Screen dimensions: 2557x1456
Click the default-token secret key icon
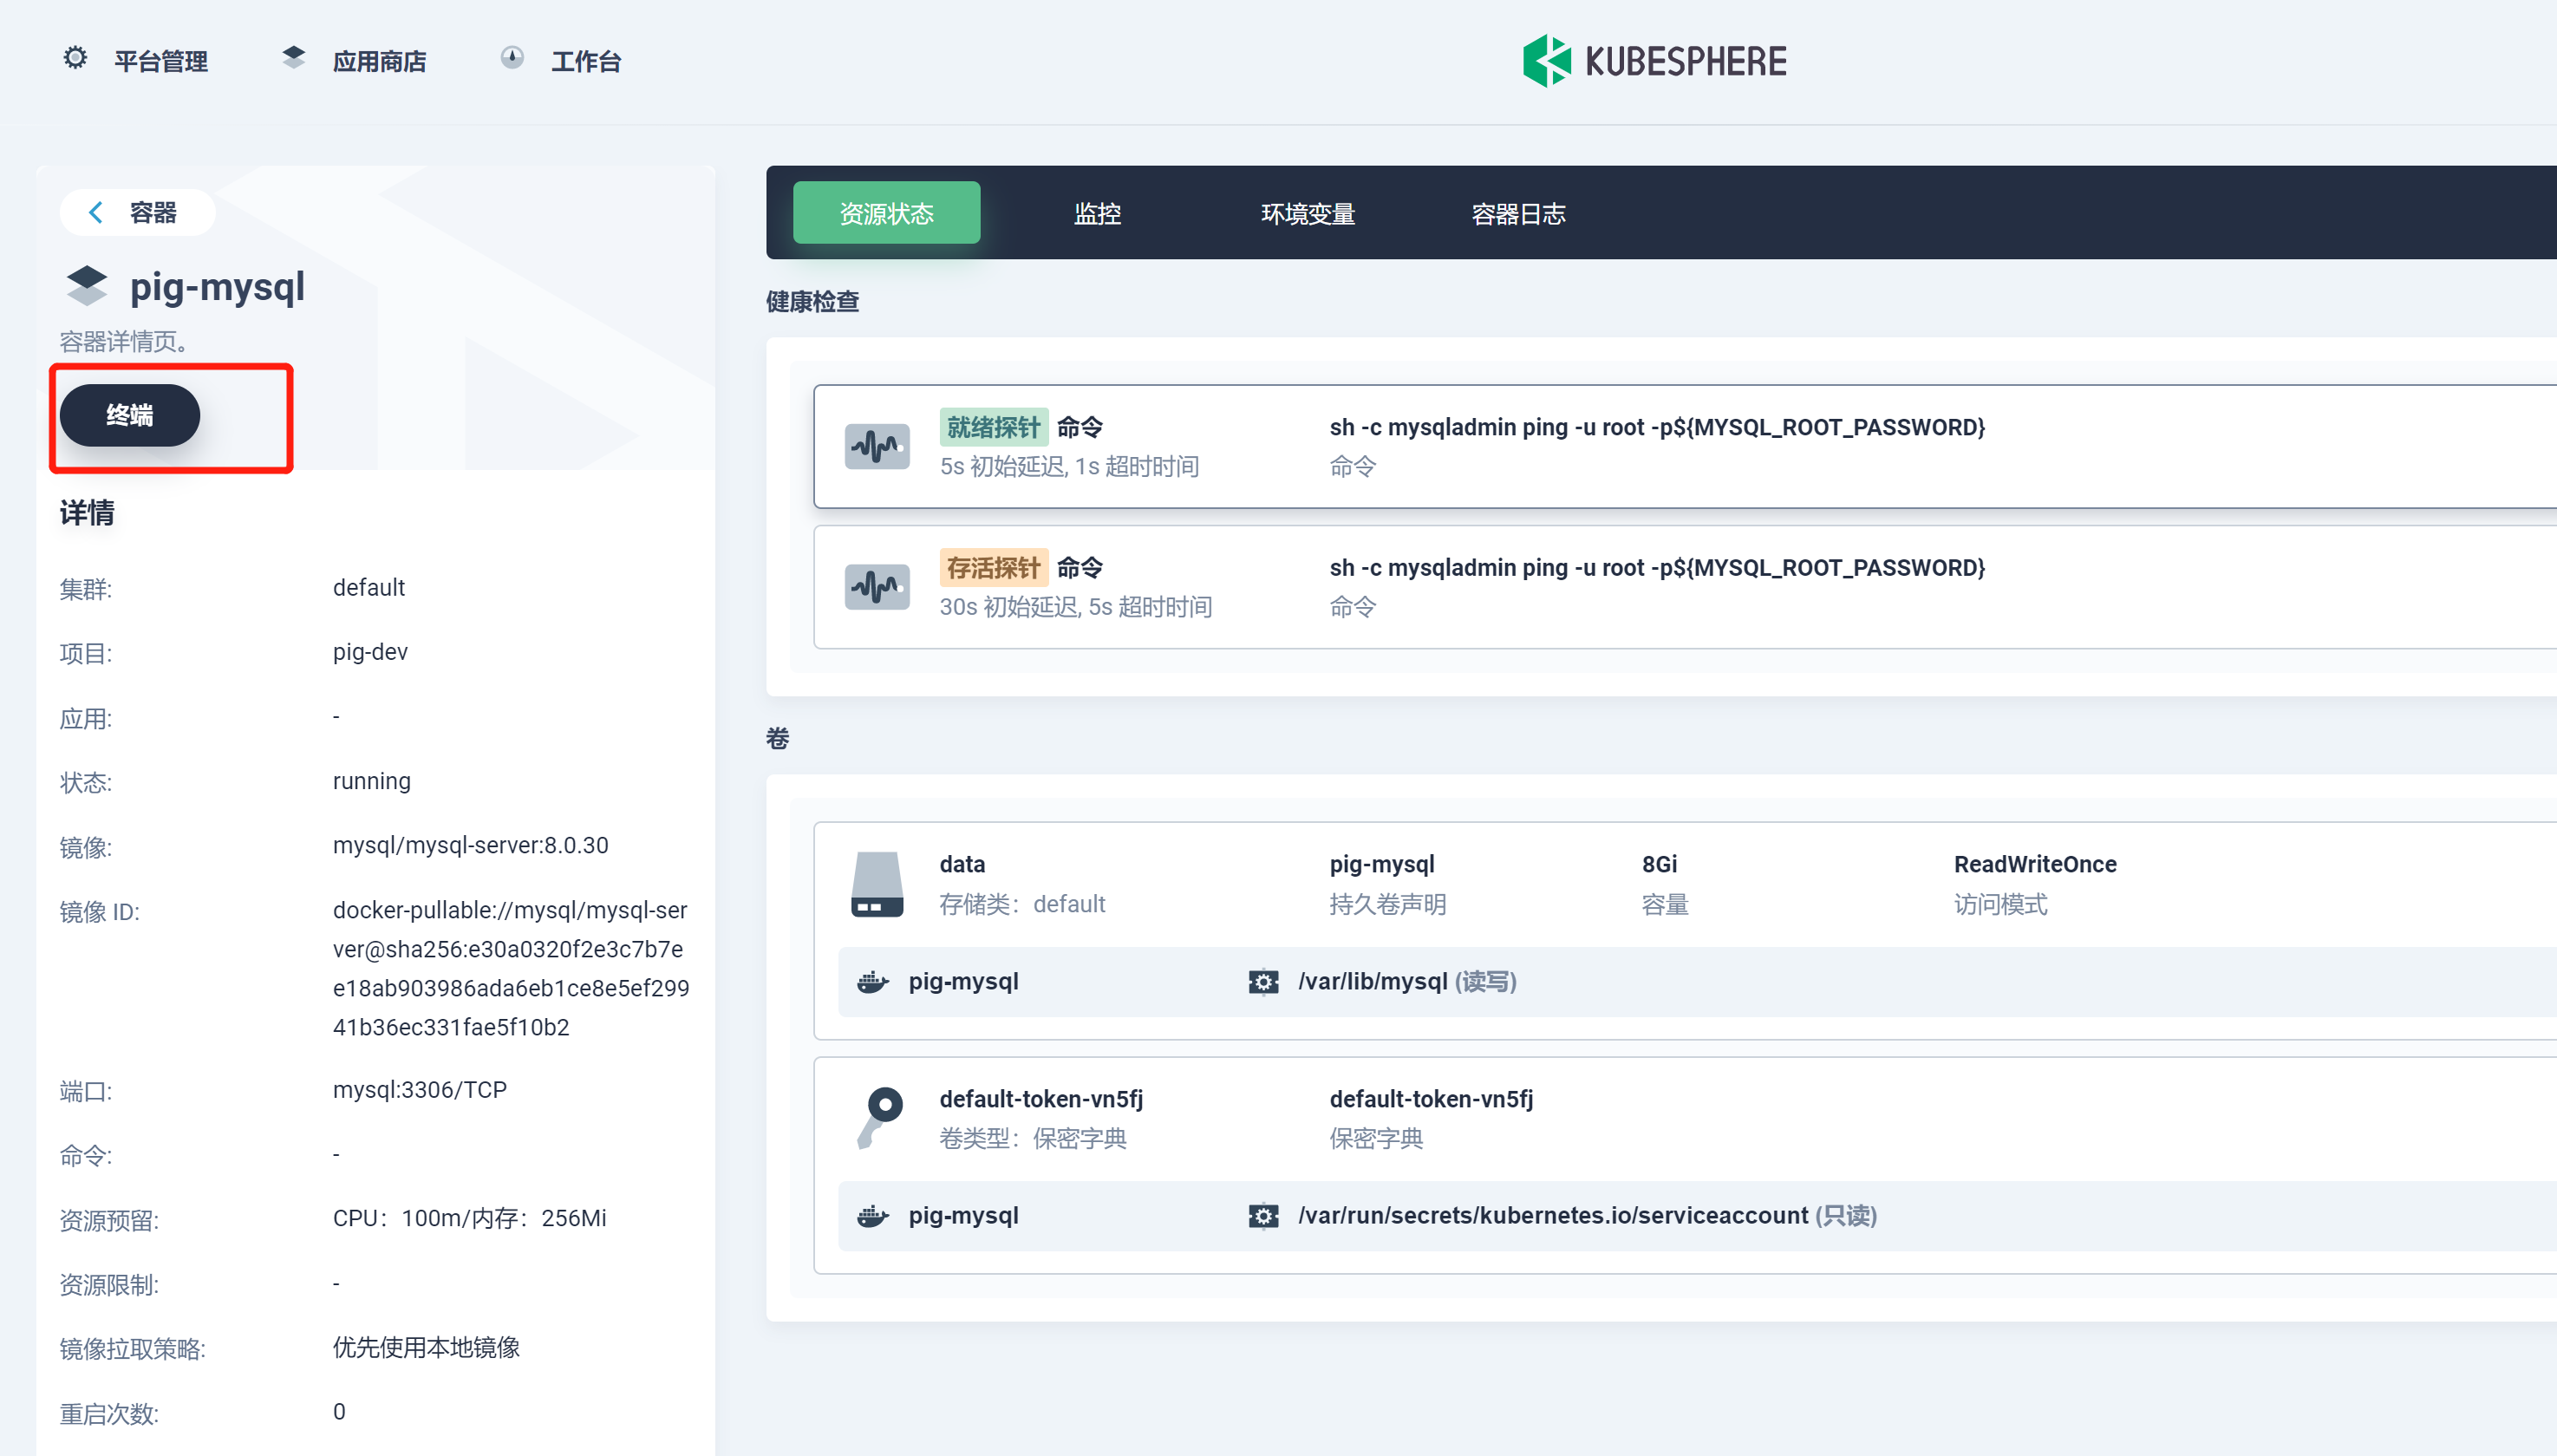(880, 1118)
